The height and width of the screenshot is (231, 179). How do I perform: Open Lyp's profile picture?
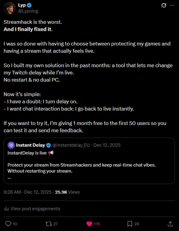(10, 8)
